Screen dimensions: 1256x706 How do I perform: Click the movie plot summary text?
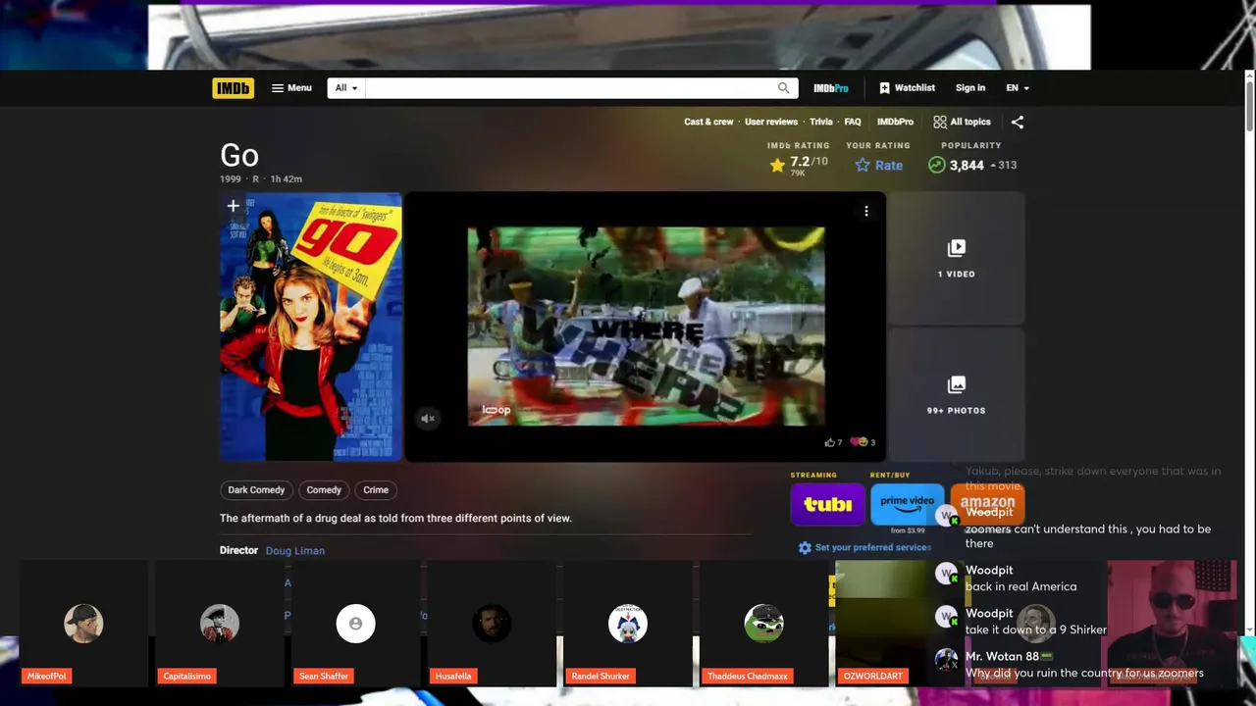click(x=395, y=518)
